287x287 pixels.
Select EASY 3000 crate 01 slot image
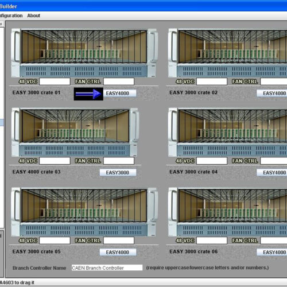[84, 46]
